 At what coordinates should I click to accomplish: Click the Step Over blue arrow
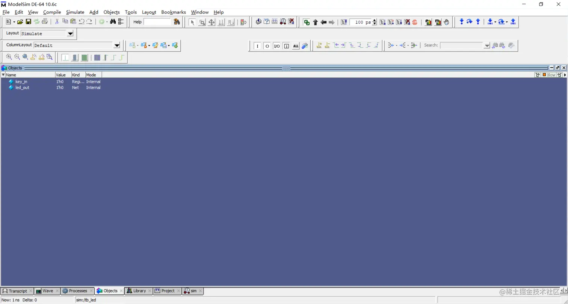[x=470, y=22]
